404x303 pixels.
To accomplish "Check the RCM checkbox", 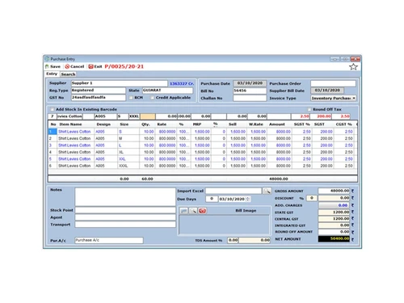I will coord(131,98).
